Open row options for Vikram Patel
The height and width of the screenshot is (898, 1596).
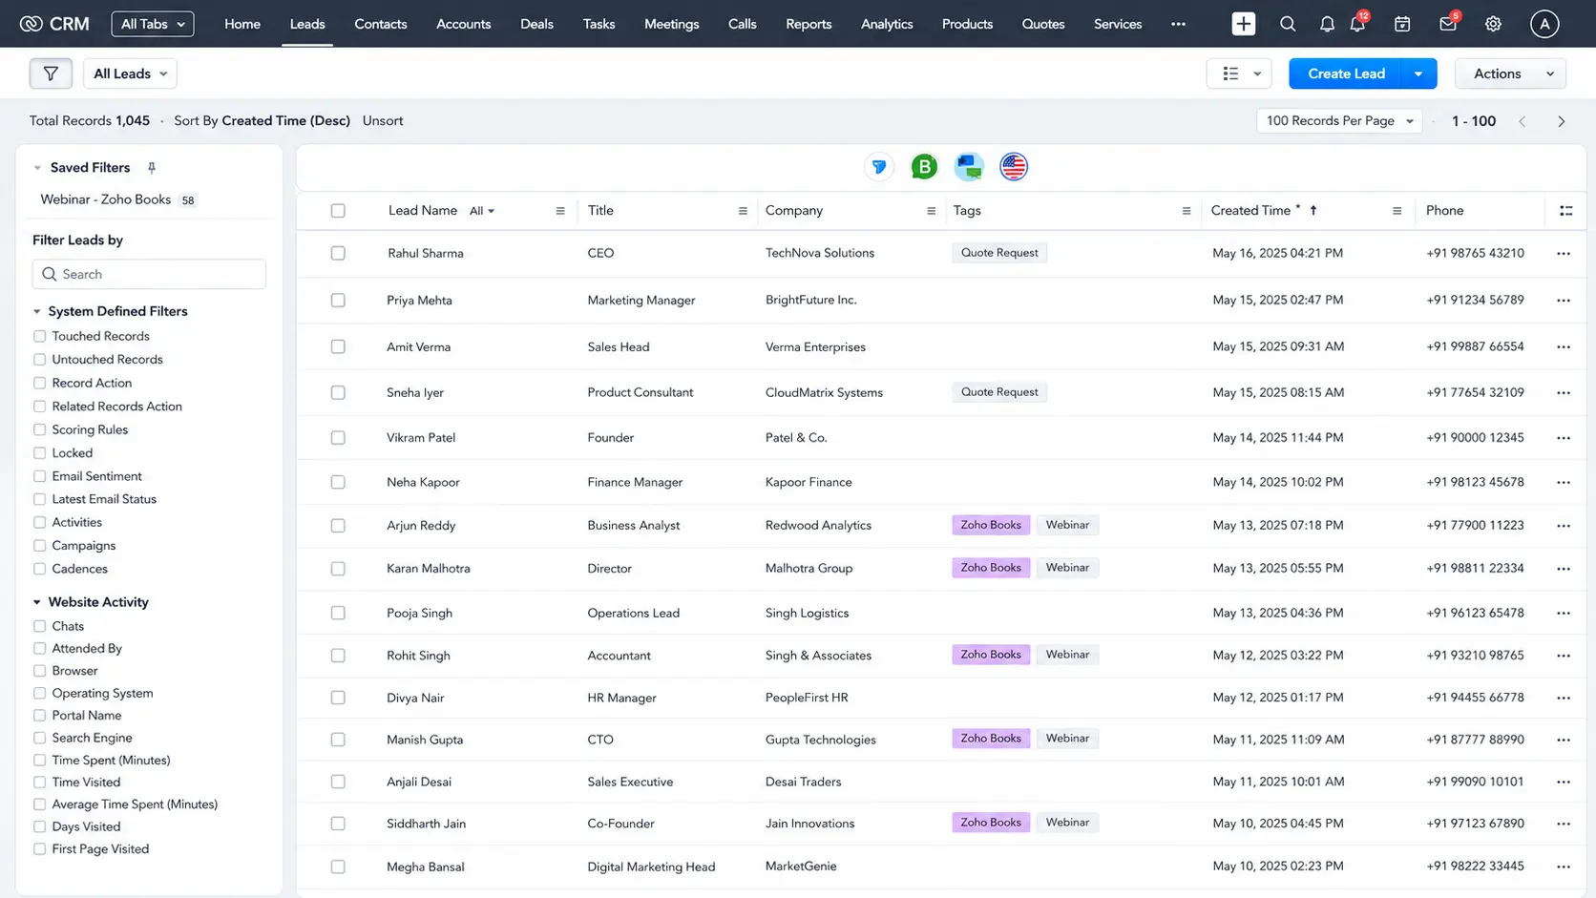point(1563,438)
